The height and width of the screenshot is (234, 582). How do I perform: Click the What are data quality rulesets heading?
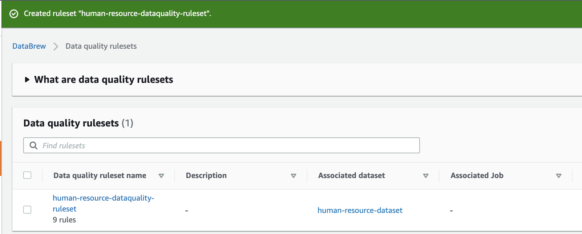pos(104,80)
